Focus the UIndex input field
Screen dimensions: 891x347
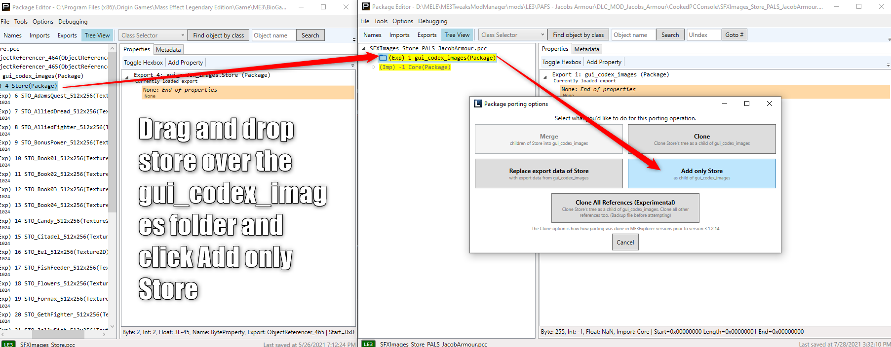pos(703,35)
